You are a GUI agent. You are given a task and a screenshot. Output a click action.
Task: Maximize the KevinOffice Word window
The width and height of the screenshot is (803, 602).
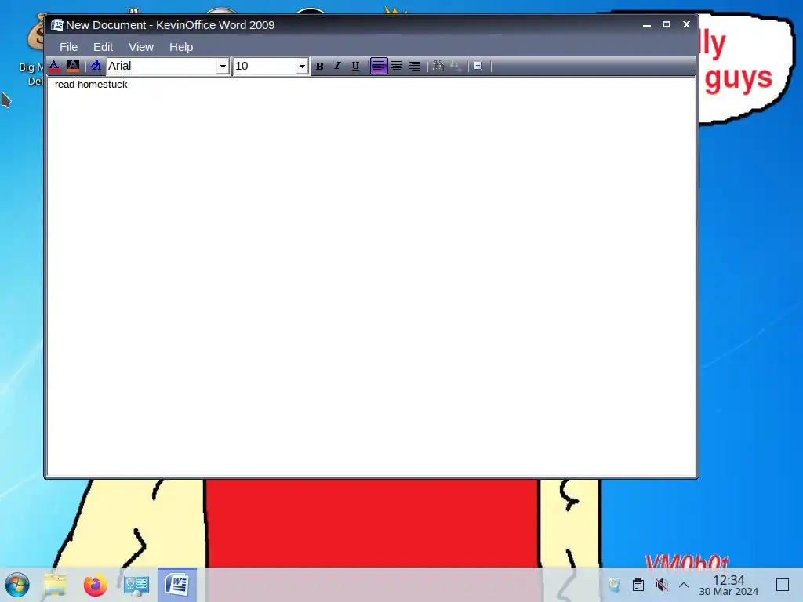(x=667, y=24)
